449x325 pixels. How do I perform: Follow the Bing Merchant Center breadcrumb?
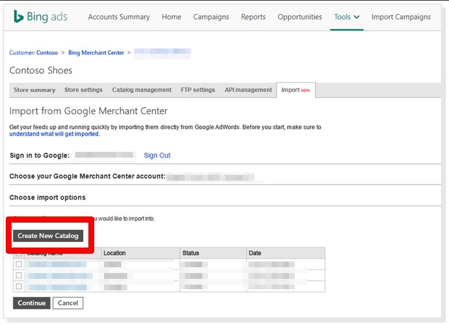point(96,53)
